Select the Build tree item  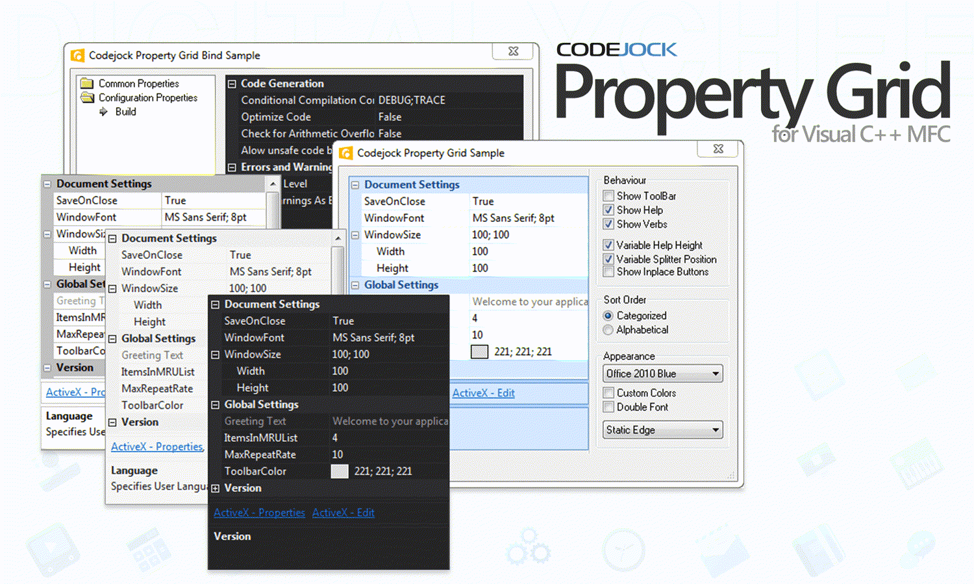[x=126, y=112]
